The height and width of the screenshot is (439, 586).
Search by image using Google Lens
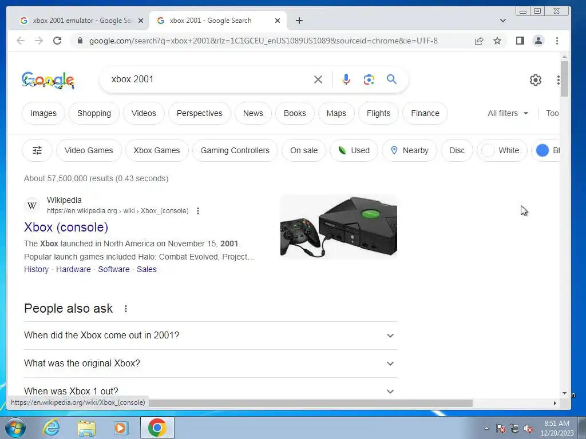369,79
